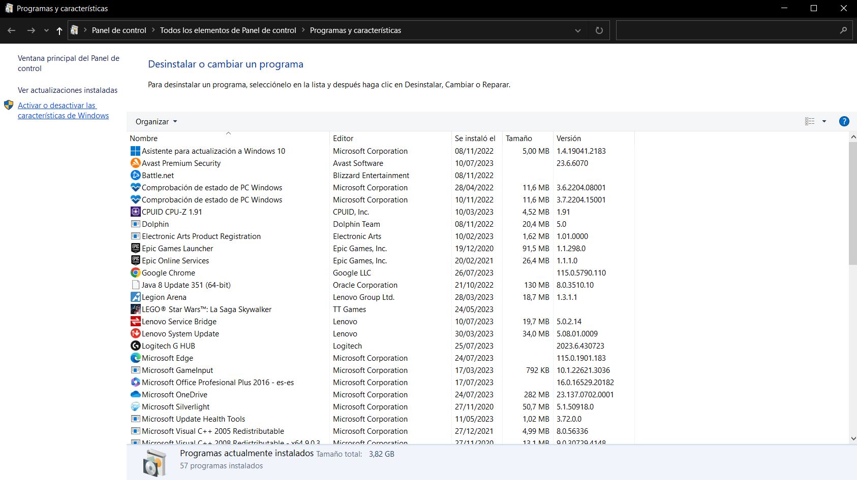Image resolution: width=857 pixels, height=480 pixels.
Task: Click TT Games editor cell
Action: 349,310
